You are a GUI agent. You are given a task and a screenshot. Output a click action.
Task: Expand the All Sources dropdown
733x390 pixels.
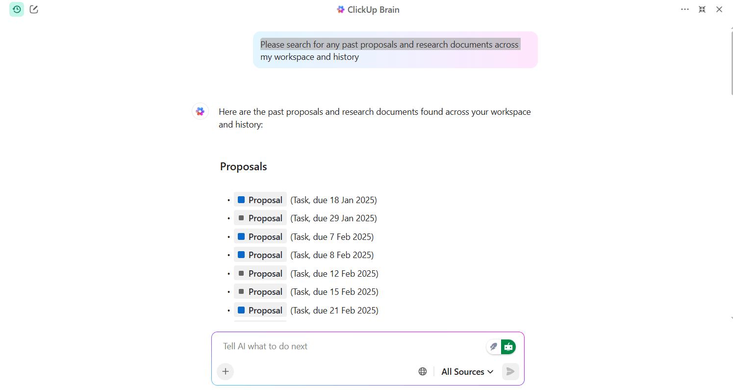[467, 371]
